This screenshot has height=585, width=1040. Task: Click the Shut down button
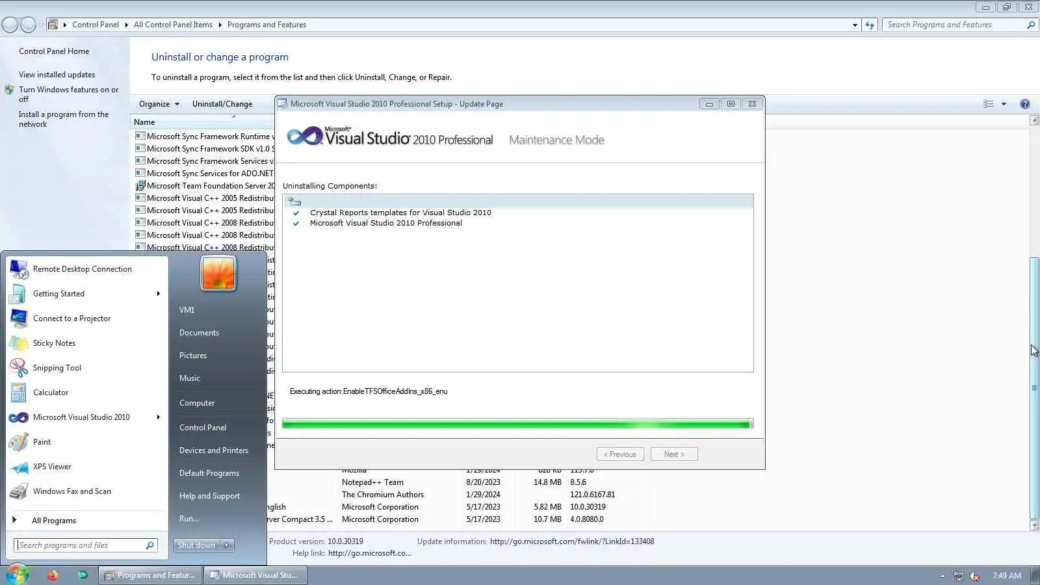point(197,545)
